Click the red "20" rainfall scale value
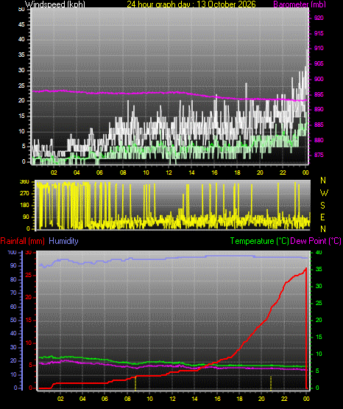Viewport: 343px width, 409px height. click(29, 298)
